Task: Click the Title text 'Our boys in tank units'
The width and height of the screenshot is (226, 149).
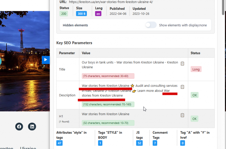Action: [x=98, y=62]
